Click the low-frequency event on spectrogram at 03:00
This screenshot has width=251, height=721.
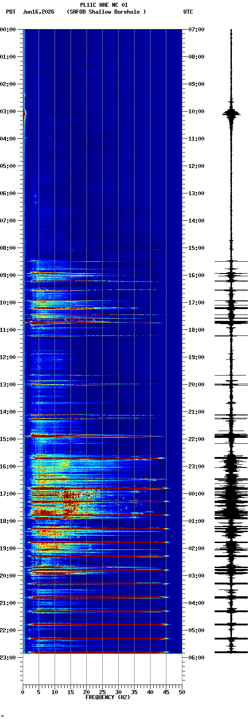click(x=25, y=113)
